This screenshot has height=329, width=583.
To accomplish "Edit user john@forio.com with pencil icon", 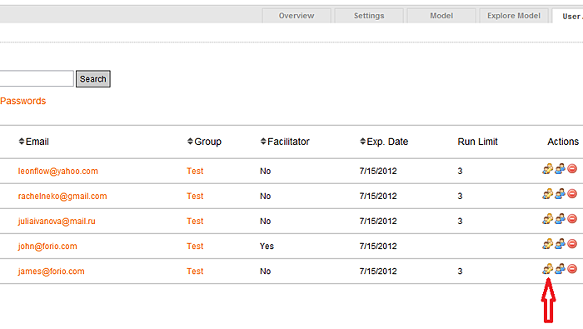I will 547,244.
